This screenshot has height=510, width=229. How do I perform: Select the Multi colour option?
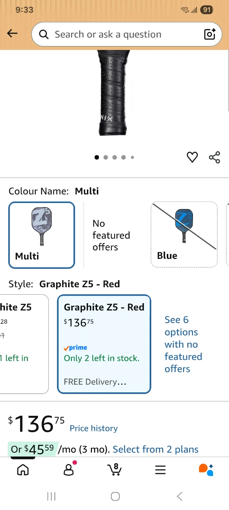coord(42,235)
